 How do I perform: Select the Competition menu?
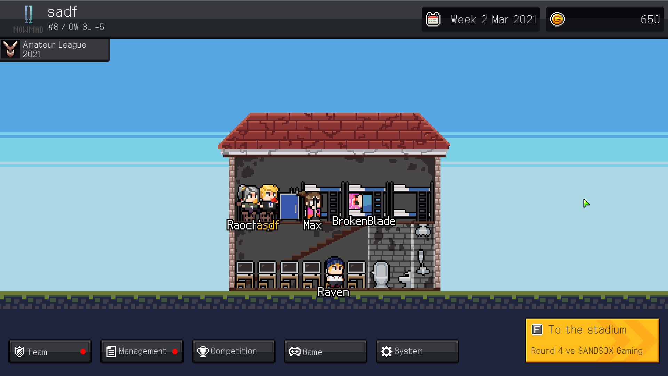click(234, 351)
